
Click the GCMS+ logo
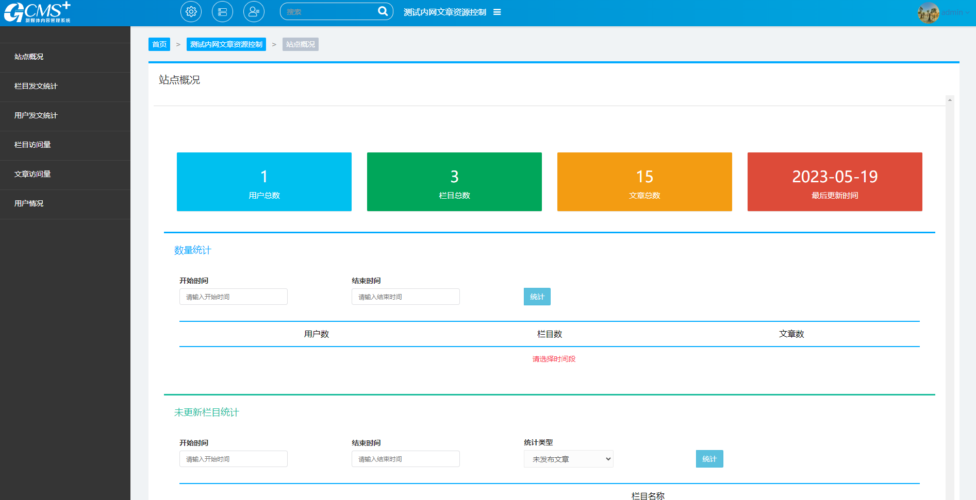tap(37, 12)
